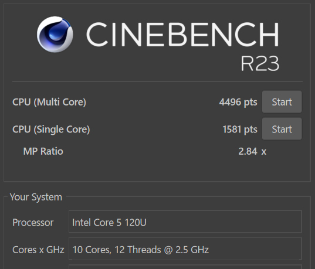
Task: Click the Processor label
Action: tap(33, 223)
